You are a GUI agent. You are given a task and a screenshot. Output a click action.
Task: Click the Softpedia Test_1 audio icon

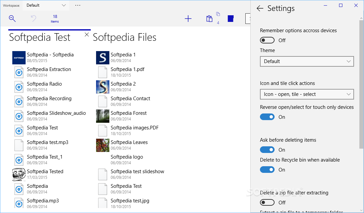point(19,160)
